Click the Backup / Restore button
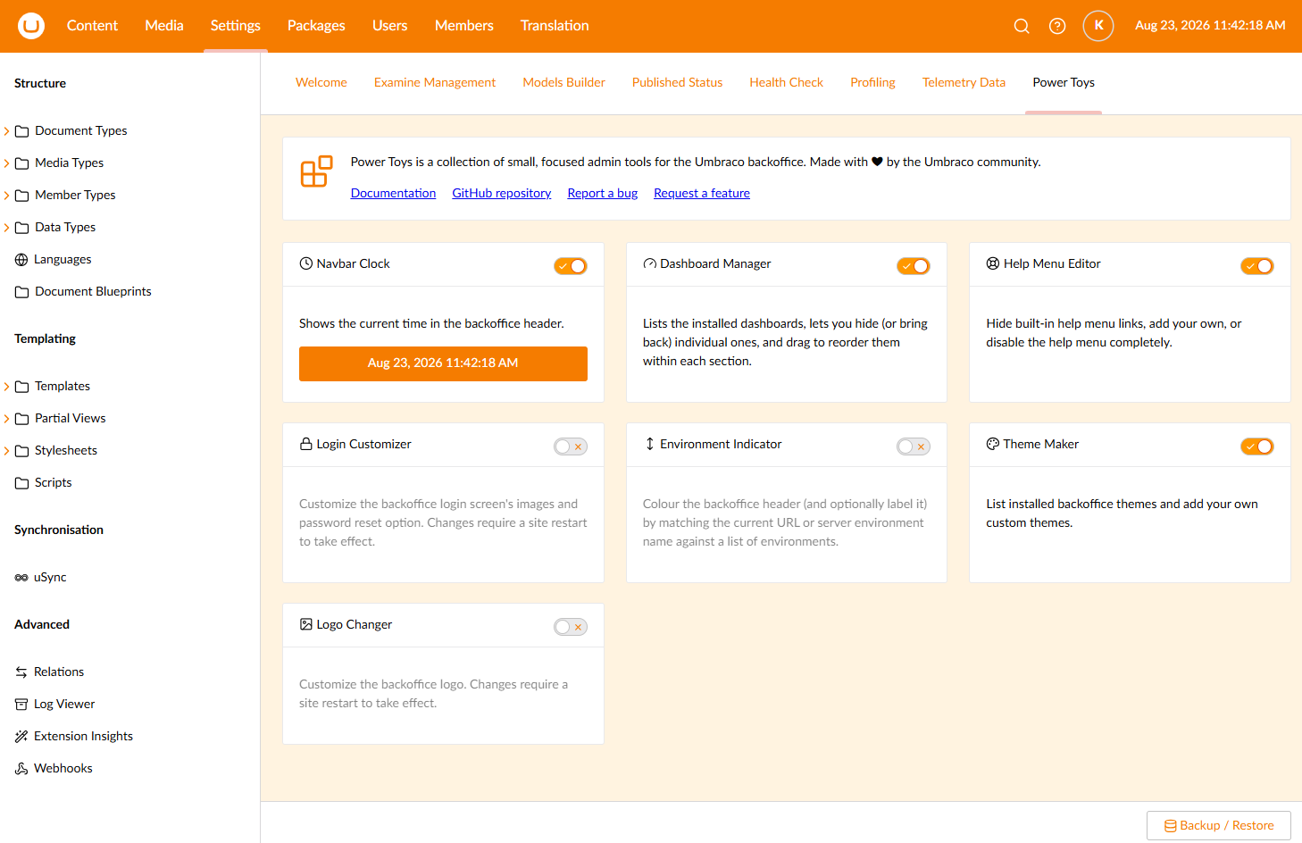Viewport: 1302px width, 843px height. [x=1219, y=826]
